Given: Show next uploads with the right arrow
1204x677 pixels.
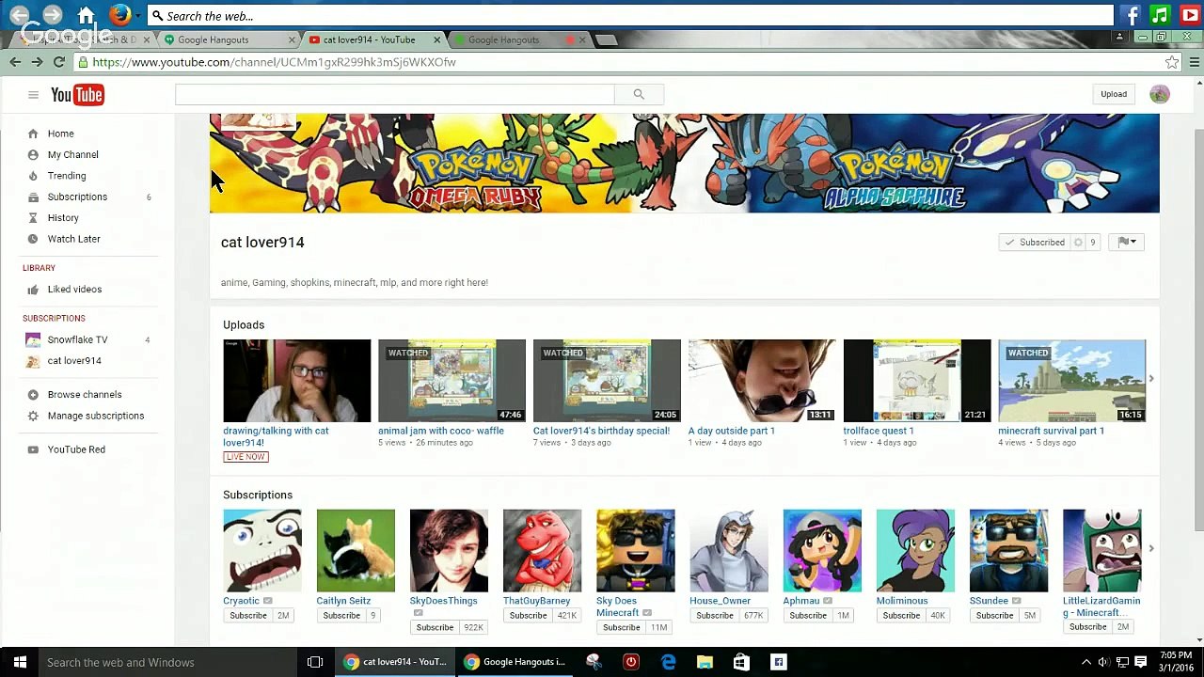Looking at the screenshot, I should tap(1151, 379).
